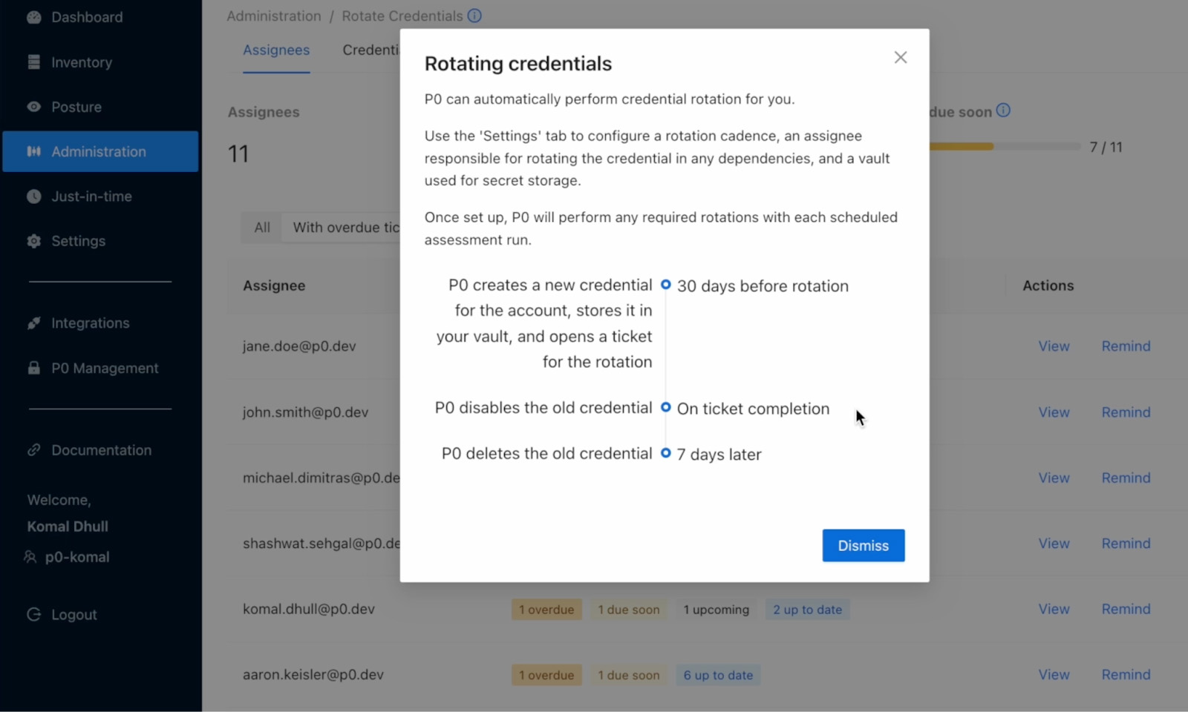Click the info icon beside Rotate Credentials
The width and height of the screenshot is (1188, 712).
pyautogui.click(x=474, y=16)
